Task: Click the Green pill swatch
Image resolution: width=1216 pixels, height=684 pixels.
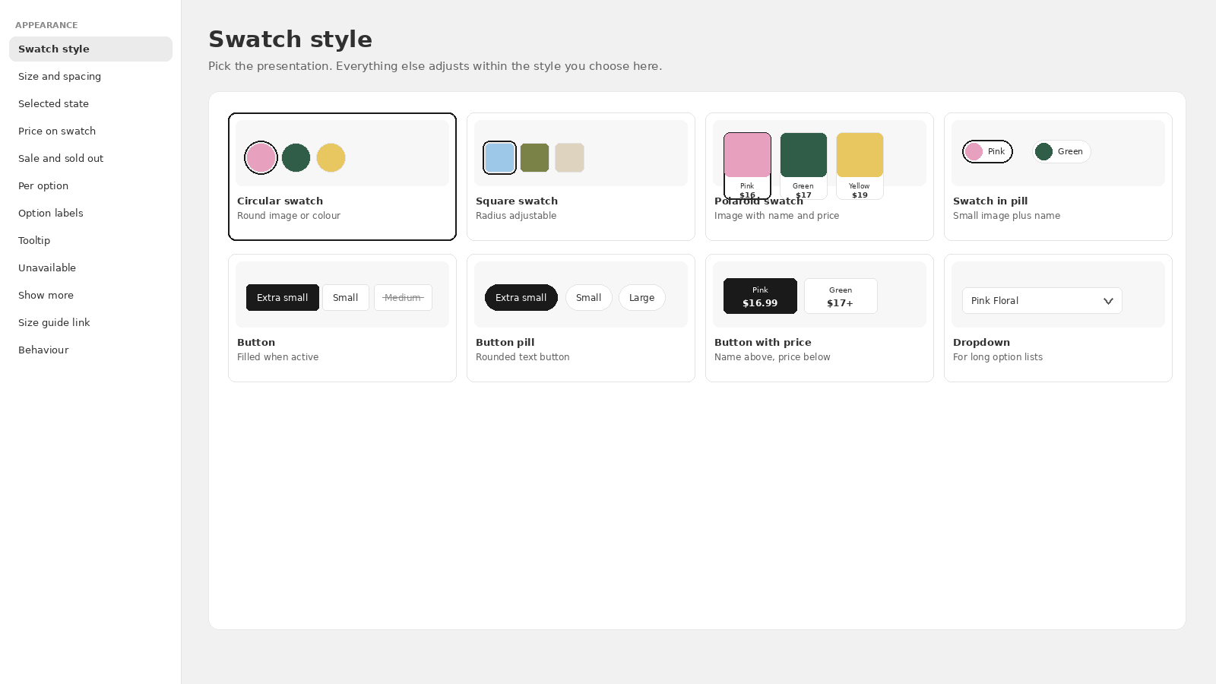Action: tap(1061, 151)
